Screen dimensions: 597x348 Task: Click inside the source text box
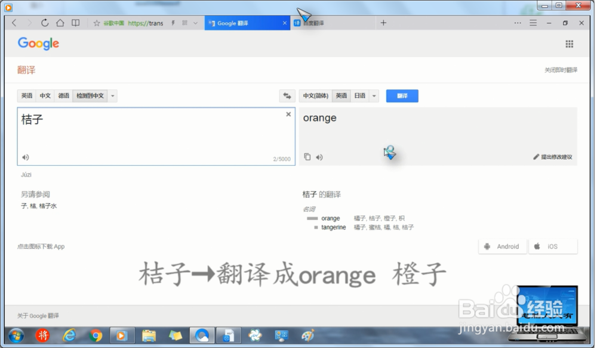(x=156, y=136)
